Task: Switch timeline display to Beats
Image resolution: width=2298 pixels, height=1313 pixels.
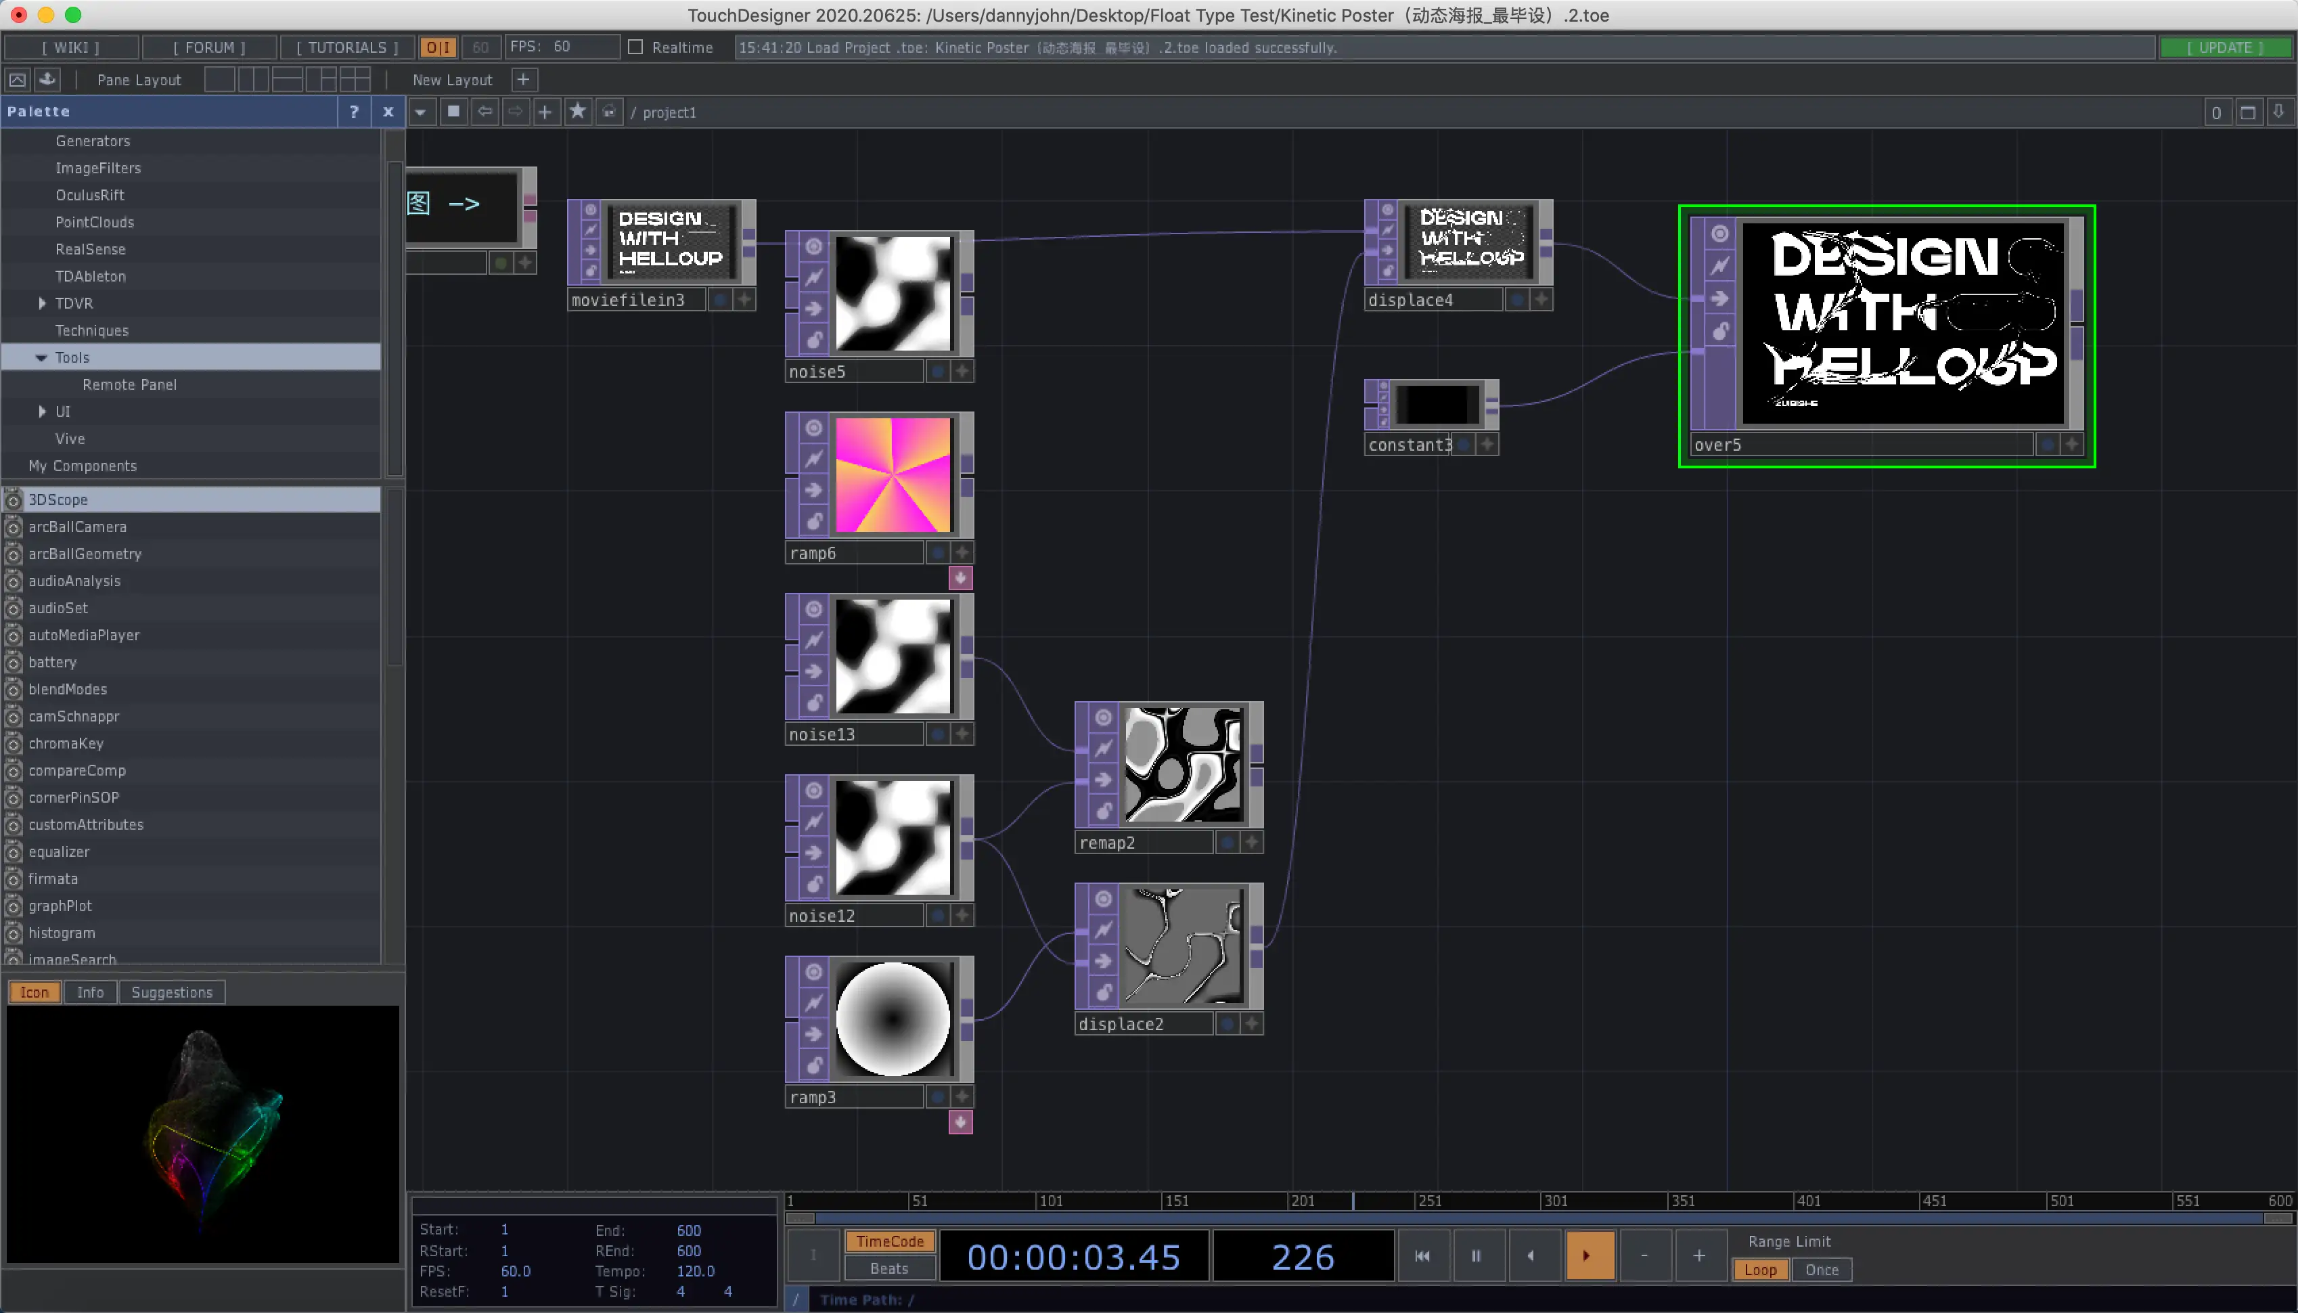Action: click(889, 1268)
